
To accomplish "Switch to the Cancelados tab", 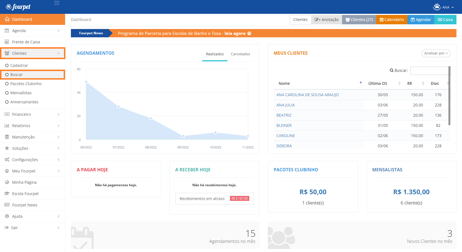I will (240, 54).
